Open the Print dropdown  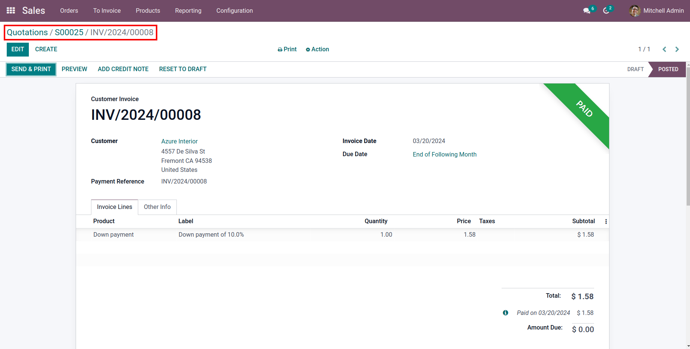coord(287,49)
